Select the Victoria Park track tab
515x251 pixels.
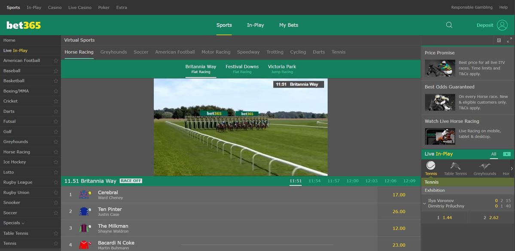pos(282,69)
